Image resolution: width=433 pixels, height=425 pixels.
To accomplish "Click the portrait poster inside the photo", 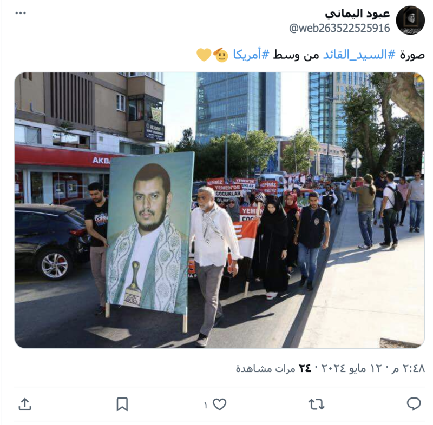I will [x=149, y=233].
